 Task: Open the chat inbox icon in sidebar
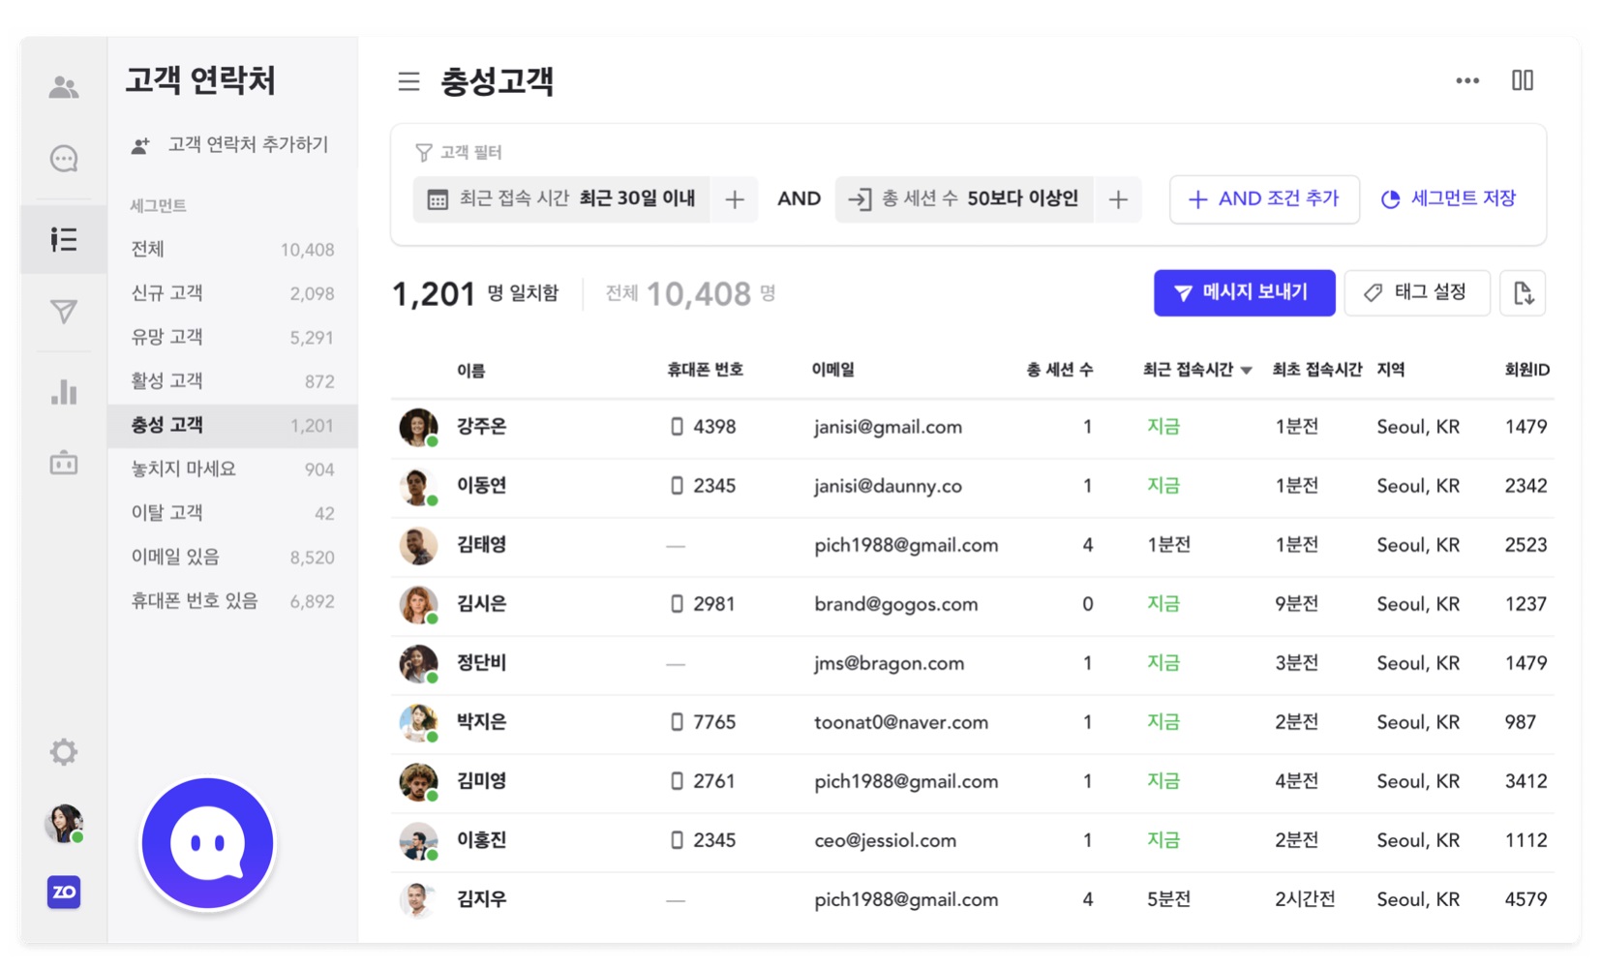[64, 158]
